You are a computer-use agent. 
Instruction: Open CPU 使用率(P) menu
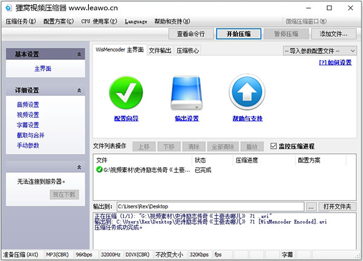coord(99,21)
